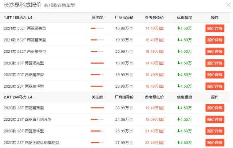Click the 2.0T 260马力 L4 group header
The image size is (233, 148).
click(18, 97)
